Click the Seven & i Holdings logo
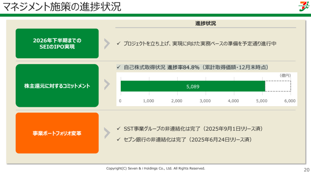 tap(300, 7)
